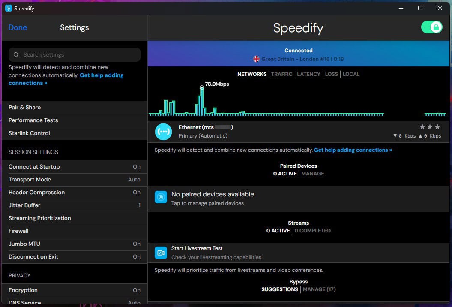The image size is (452, 307).
Task: Click the Ethernet speed readout 0 Kbps
Action: tap(417, 136)
